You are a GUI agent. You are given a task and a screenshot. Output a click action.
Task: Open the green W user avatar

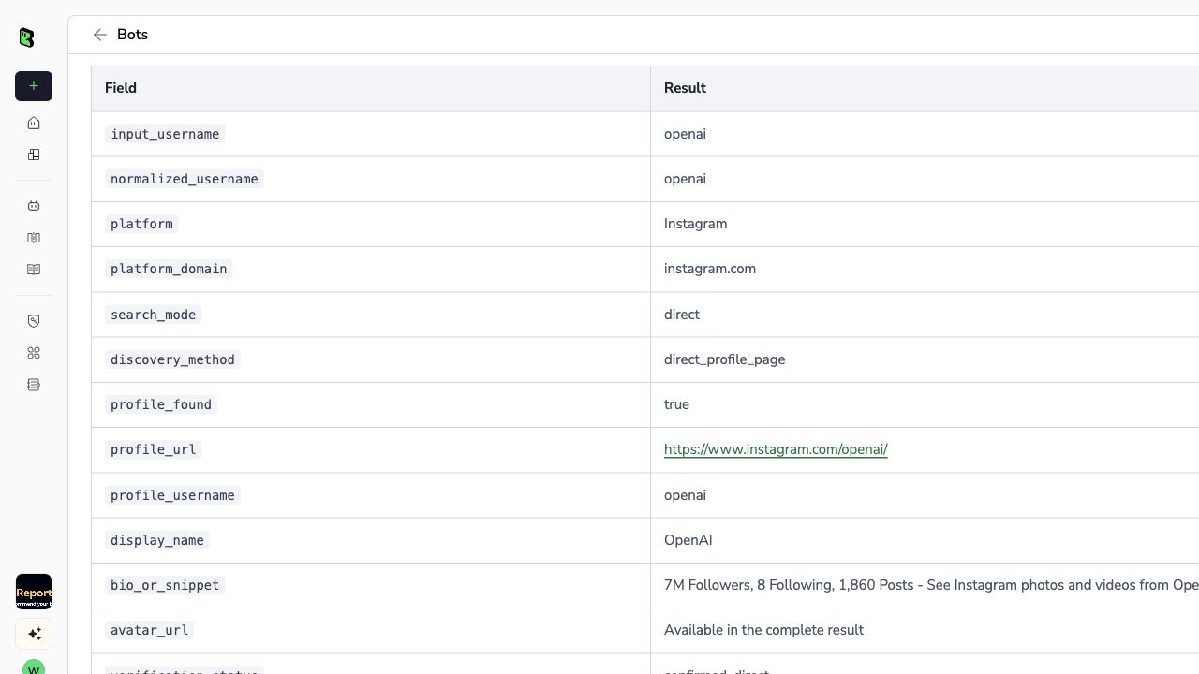click(x=34, y=668)
